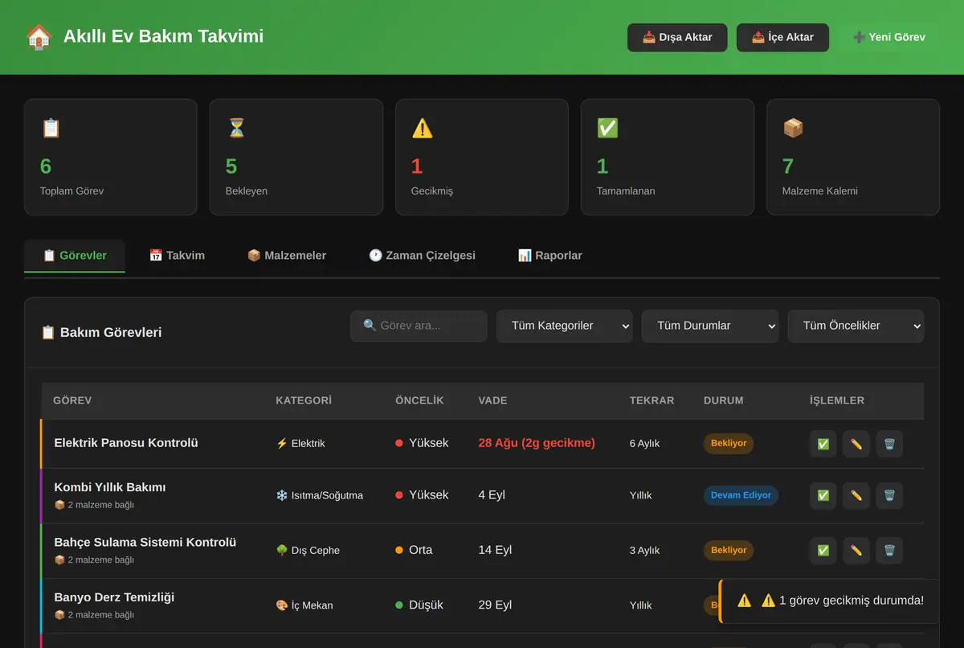The width and height of the screenshot is (964, 648).
Task: Open the Tüm Kategoriler dropdown
Action: click(x=565, y=326)
